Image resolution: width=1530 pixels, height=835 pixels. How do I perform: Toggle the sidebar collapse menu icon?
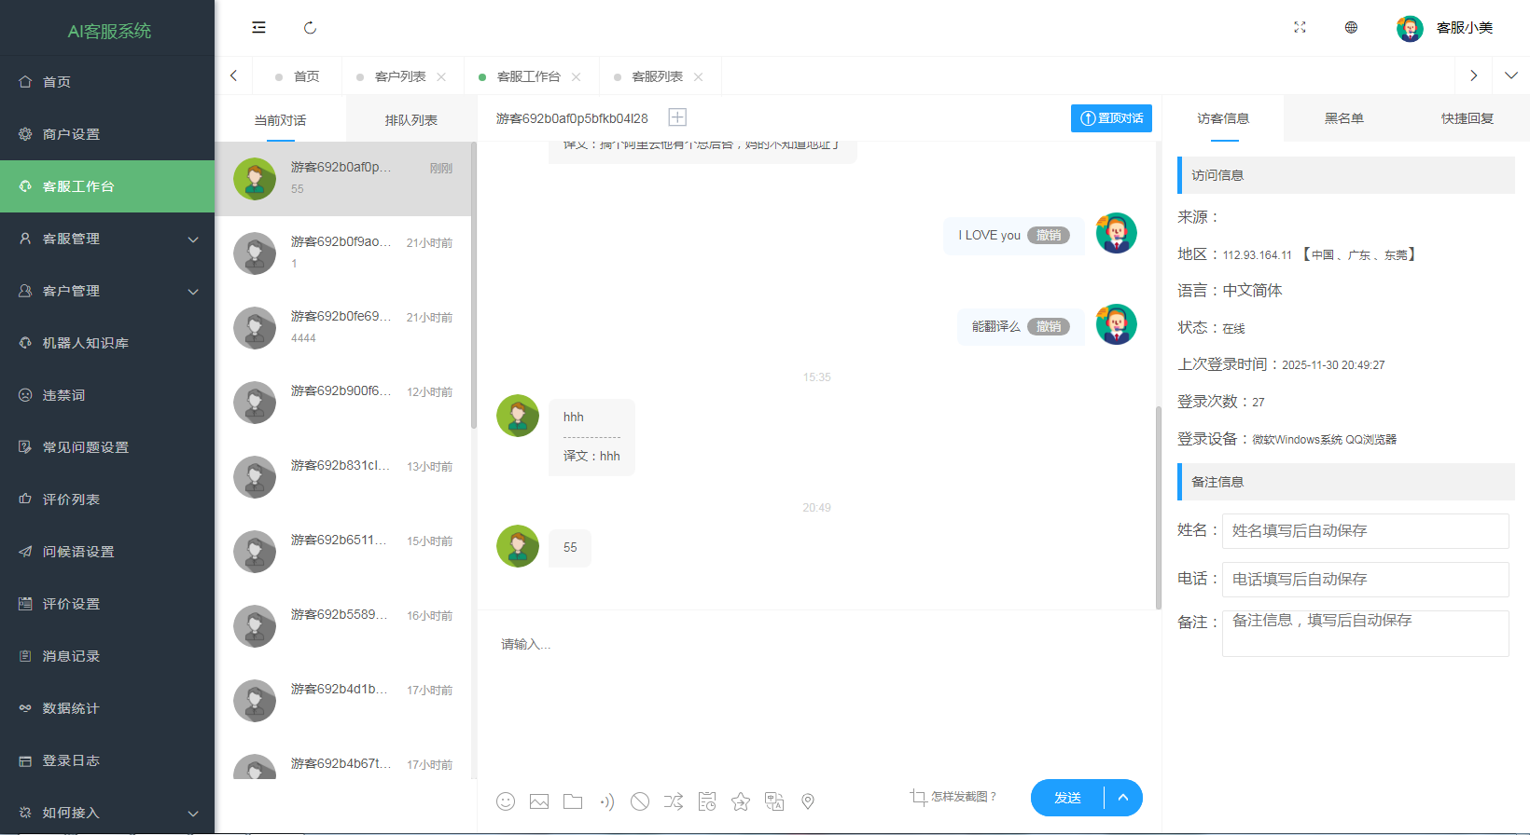pyautogui.click(x=258, y=28)
